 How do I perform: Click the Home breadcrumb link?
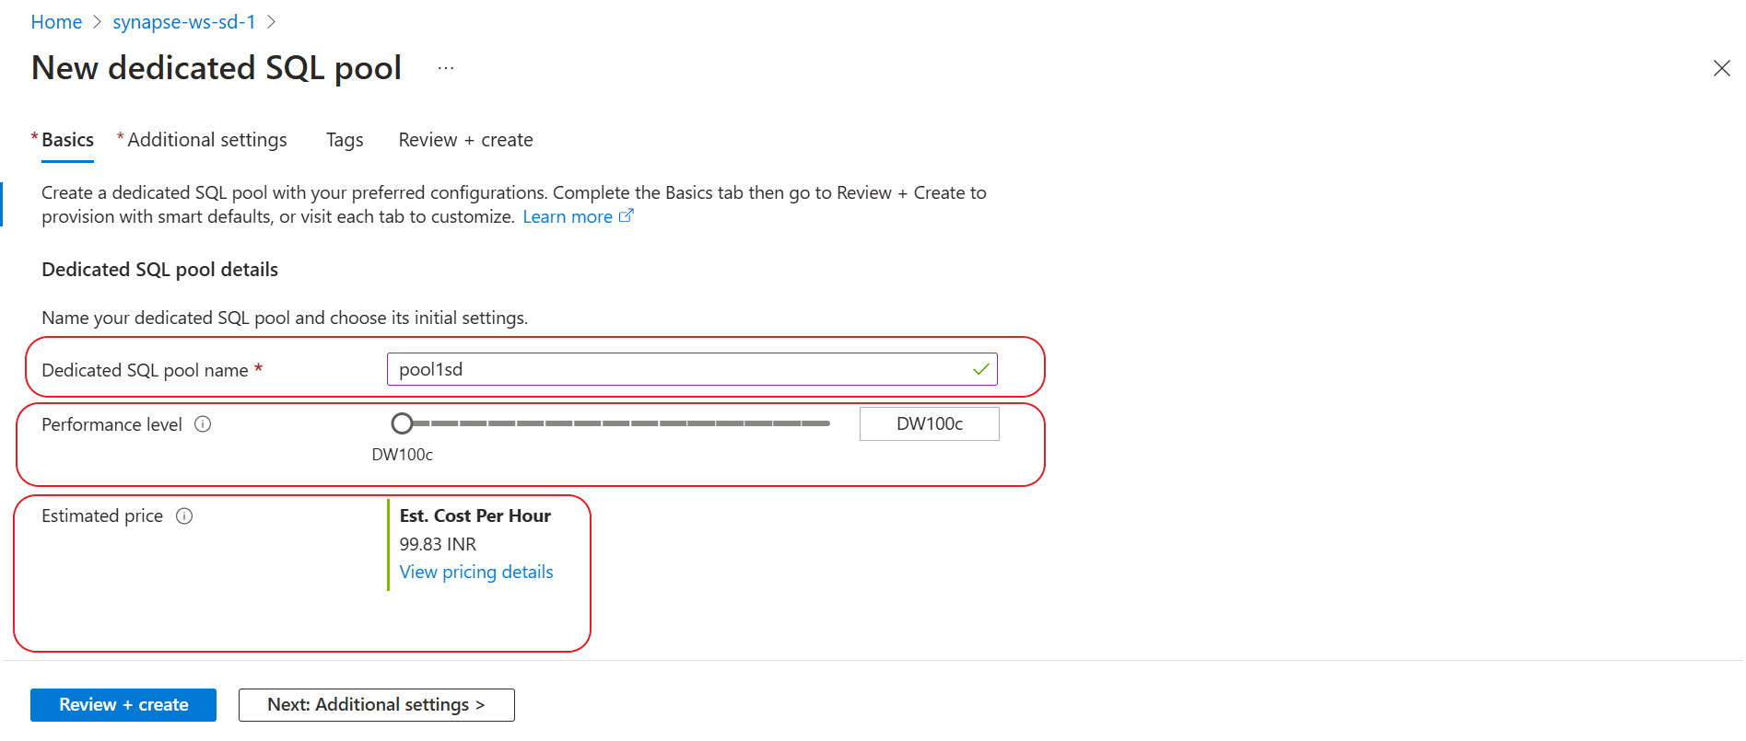[56, 22]
